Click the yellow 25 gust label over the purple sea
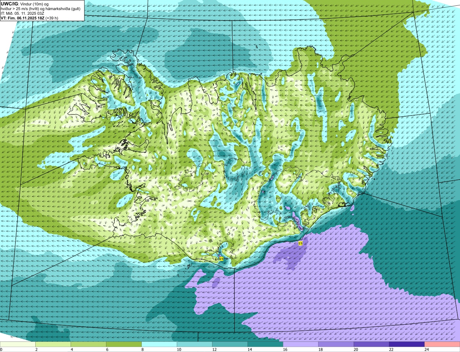 (300, 243)
